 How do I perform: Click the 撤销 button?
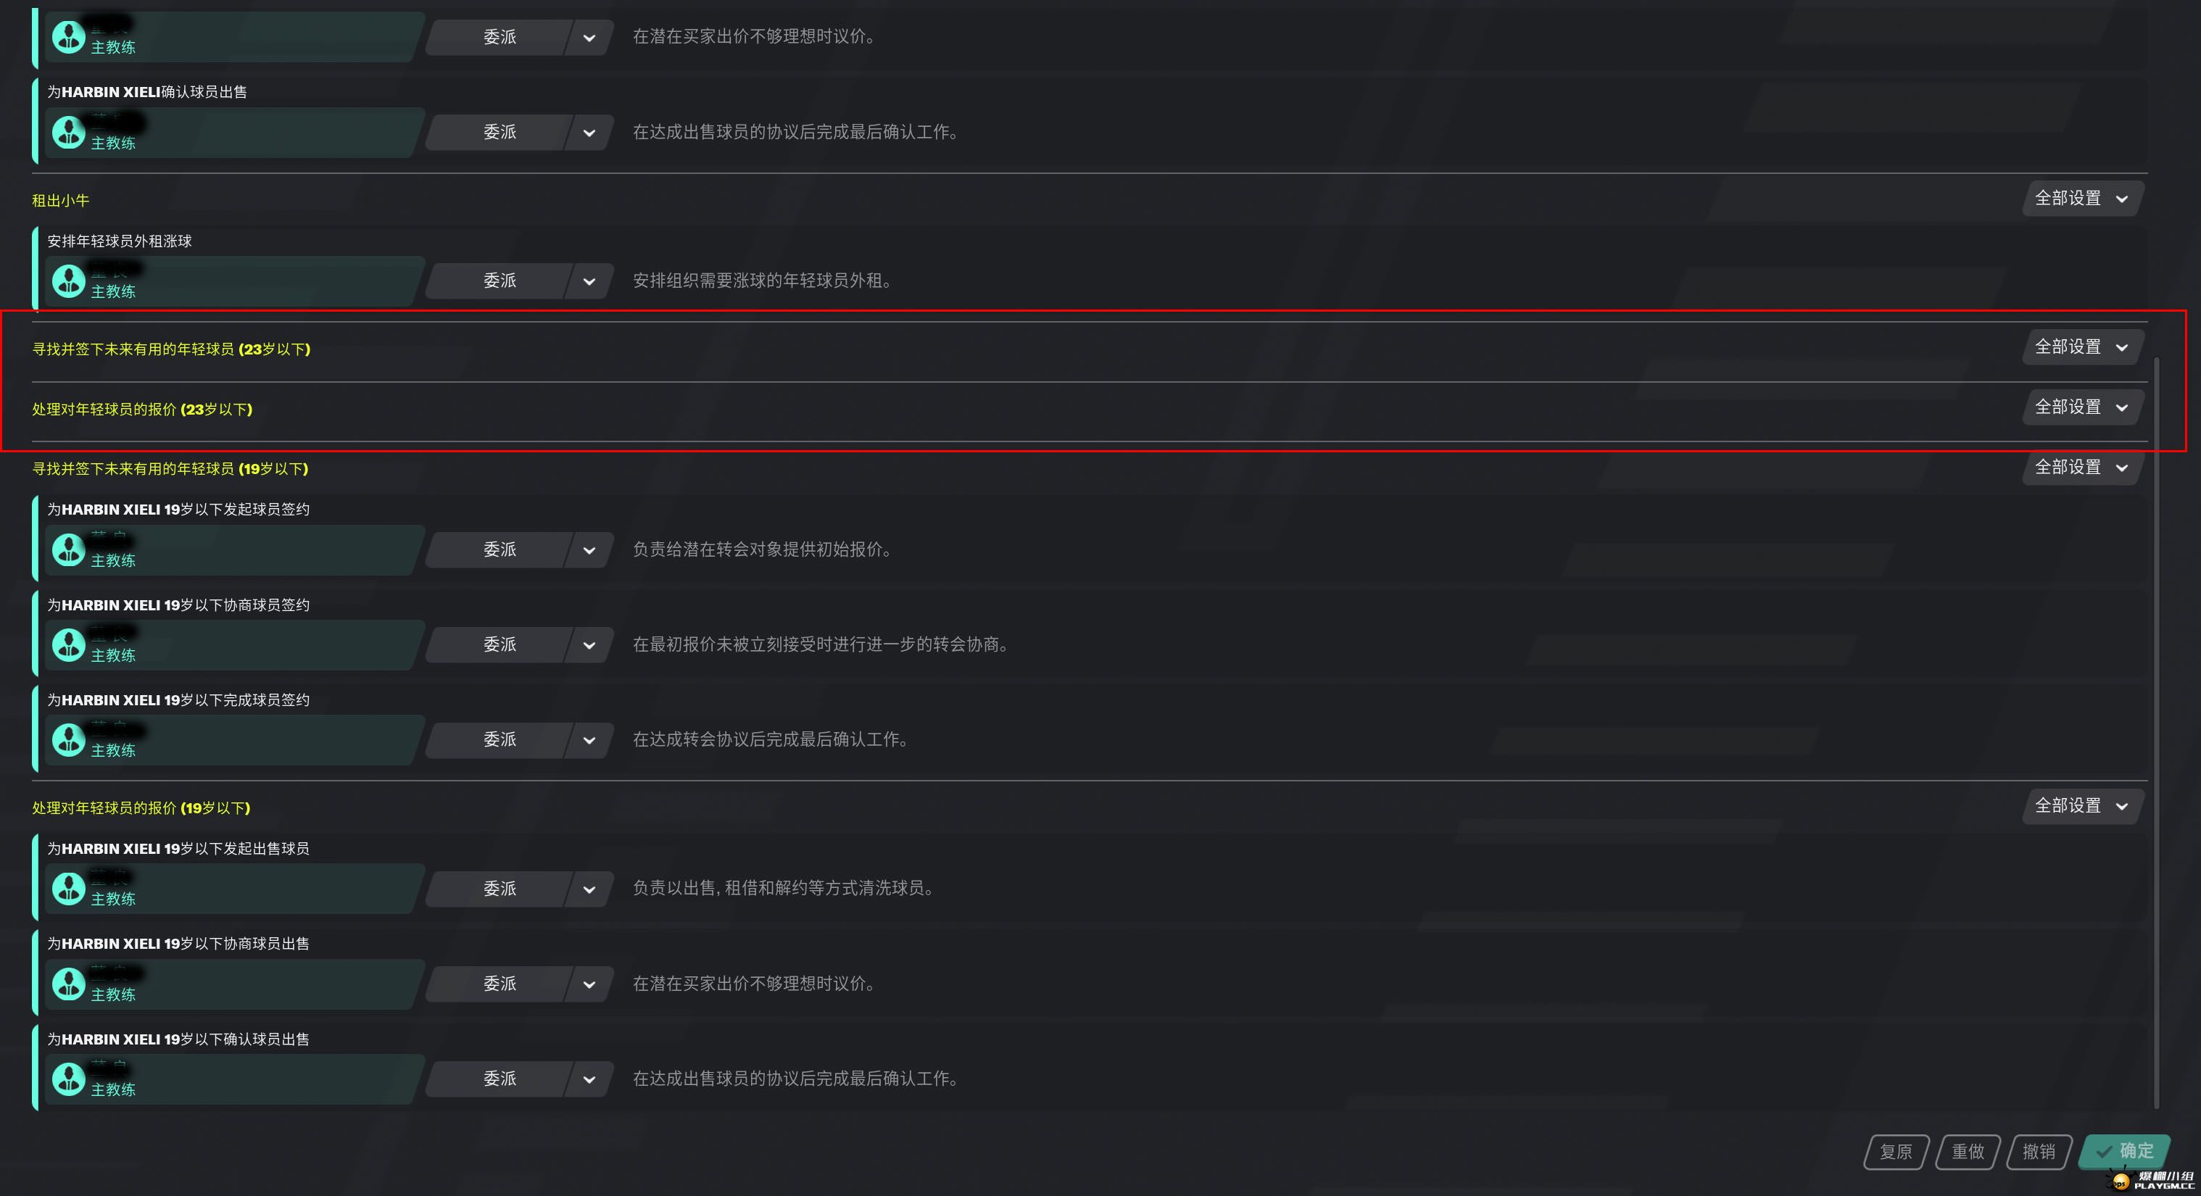click(x=2039, y=1152)
